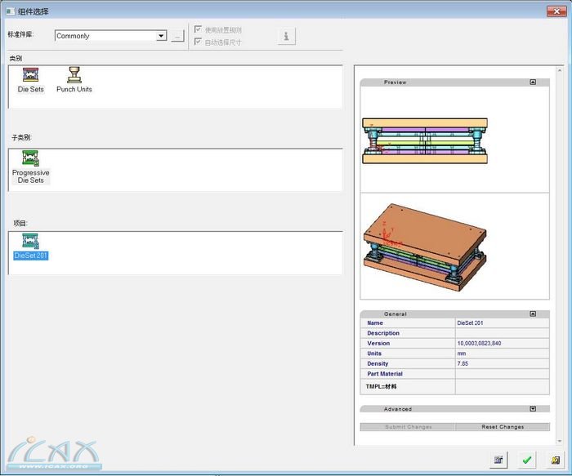The width and height of the screenshot is (572, 476).
Task: Click the Description property label
Action: pyautogui.click(x=383, y=333)
